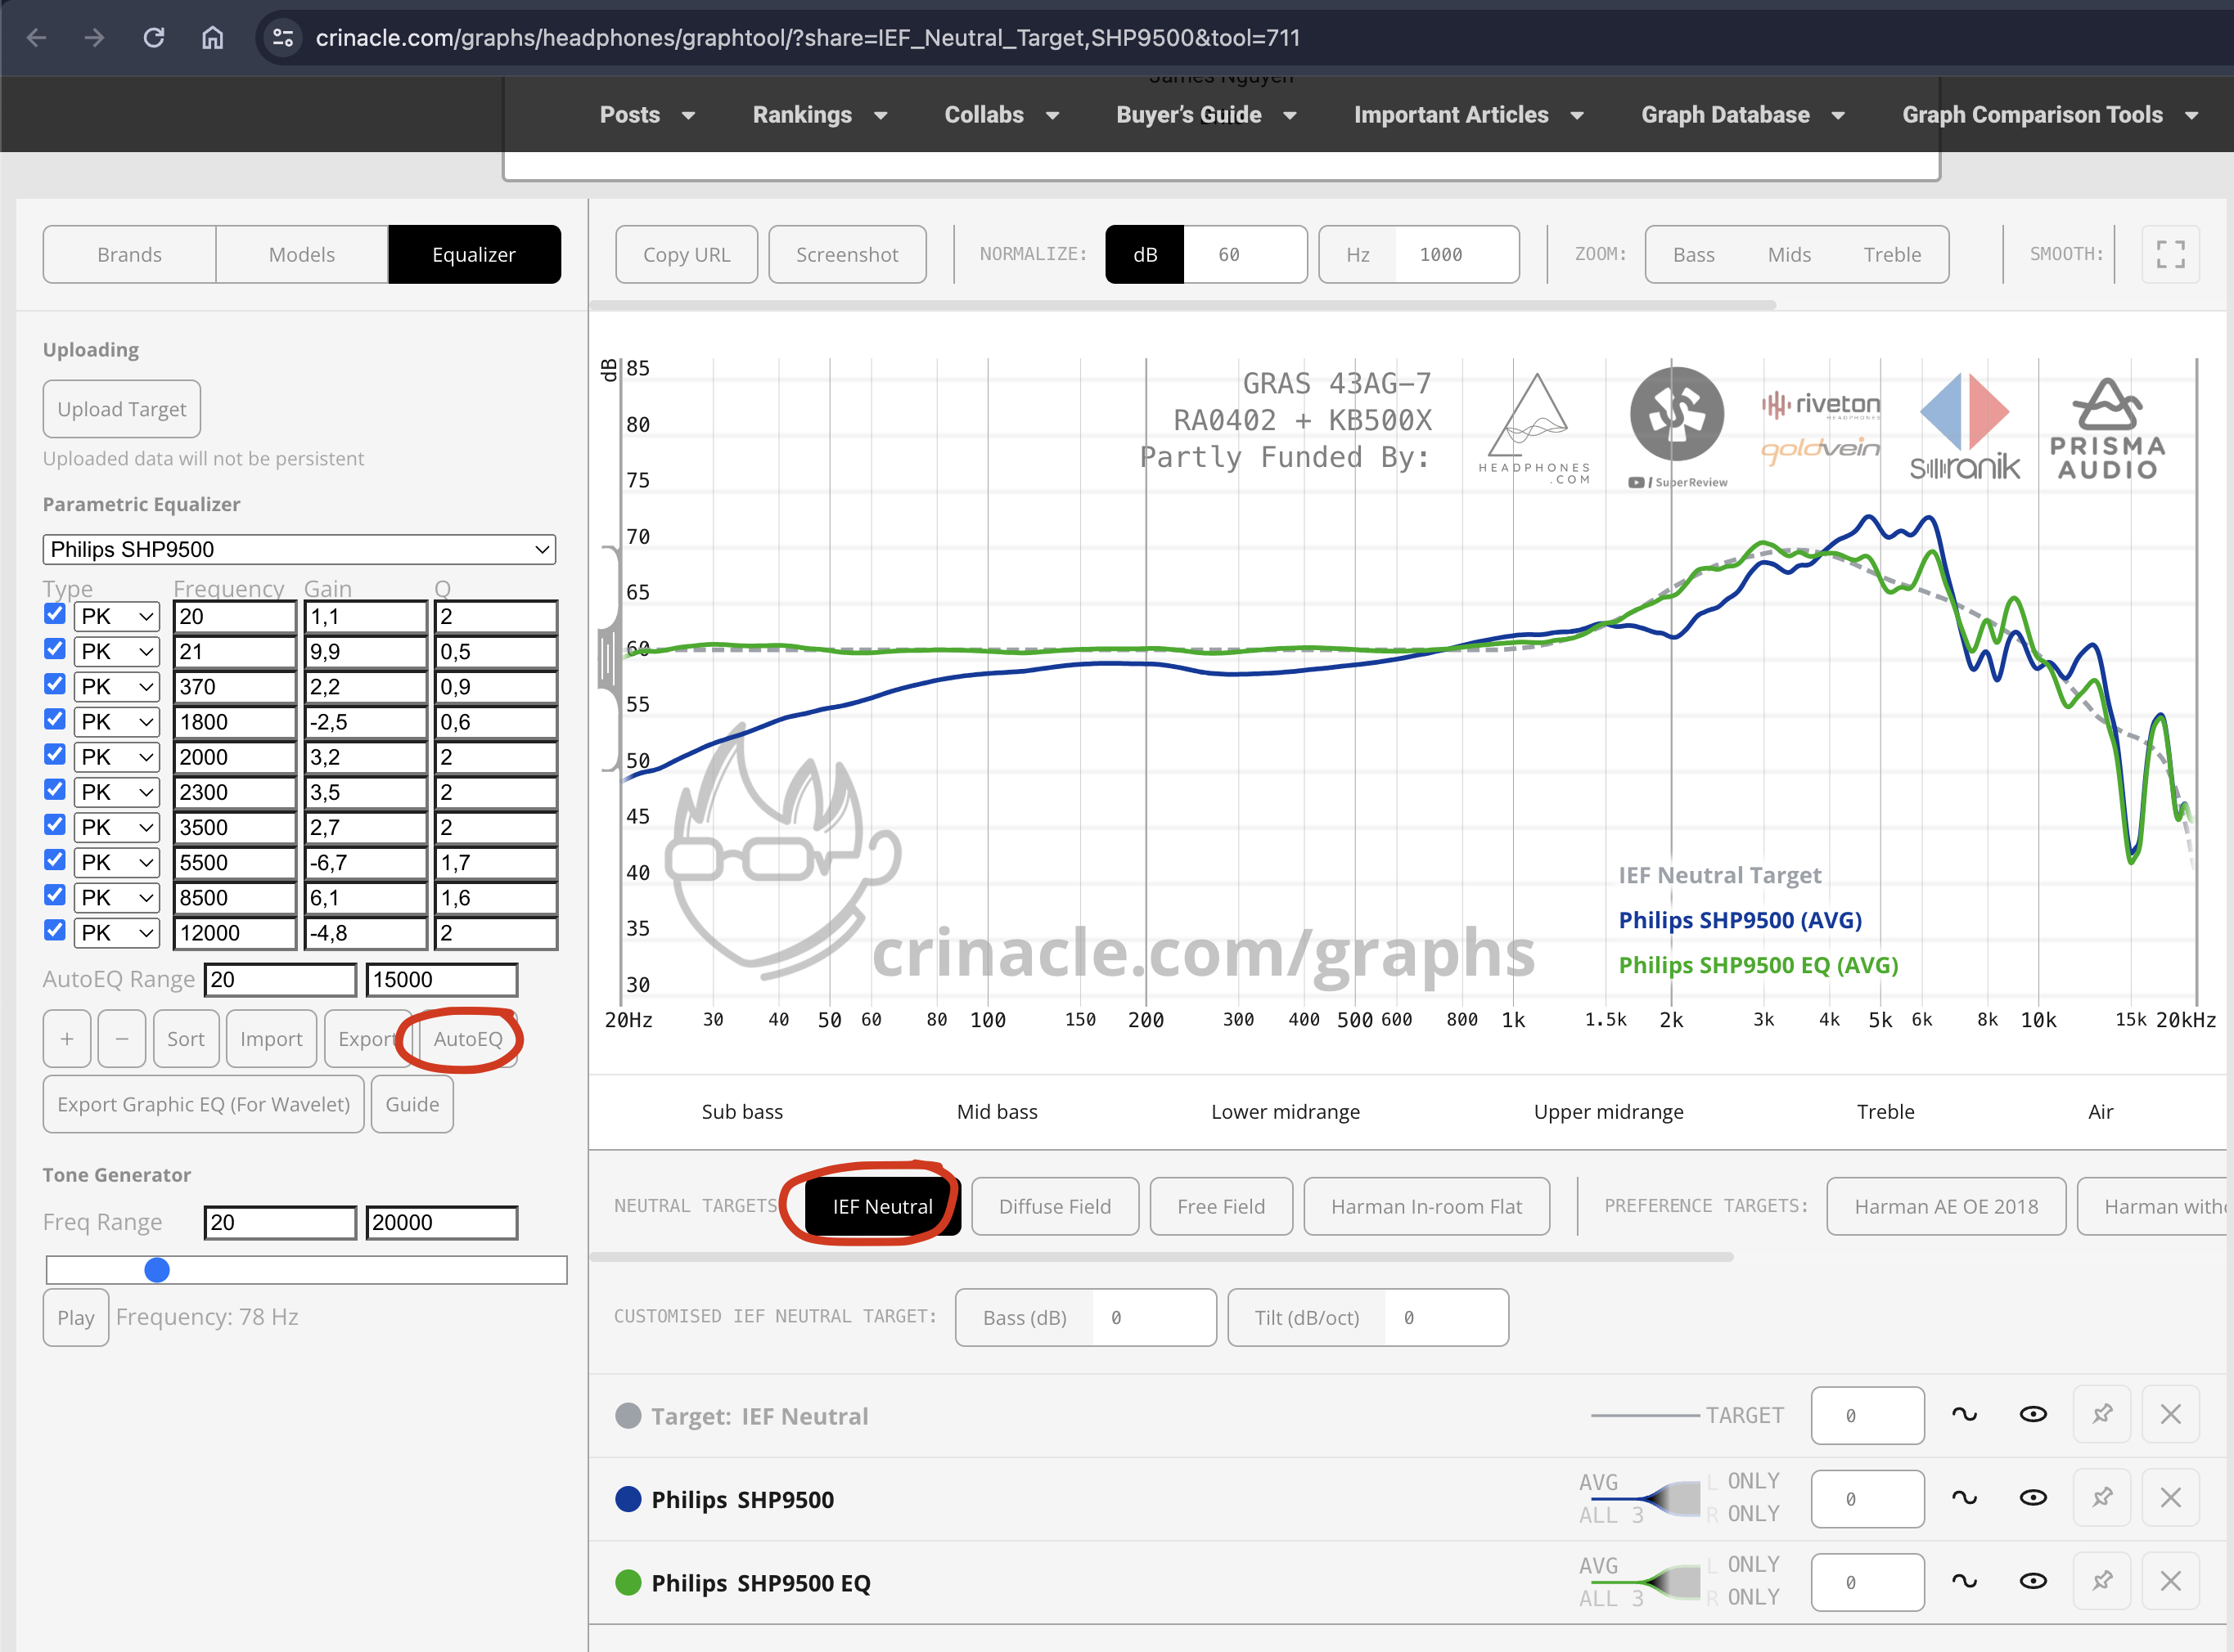Click the Screenshot button

(848, 254)
